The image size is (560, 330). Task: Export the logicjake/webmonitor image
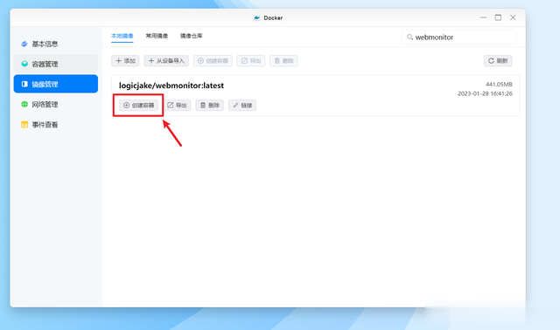pyautogui.click(x=177, y=105)
